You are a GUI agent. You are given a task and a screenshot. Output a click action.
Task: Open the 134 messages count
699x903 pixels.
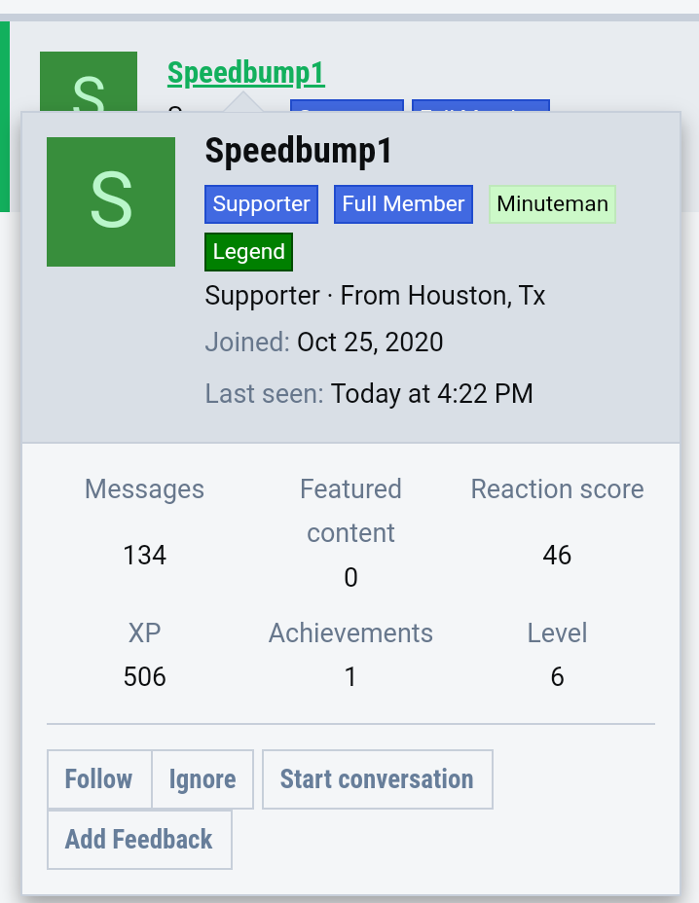[x=144, y=556]
